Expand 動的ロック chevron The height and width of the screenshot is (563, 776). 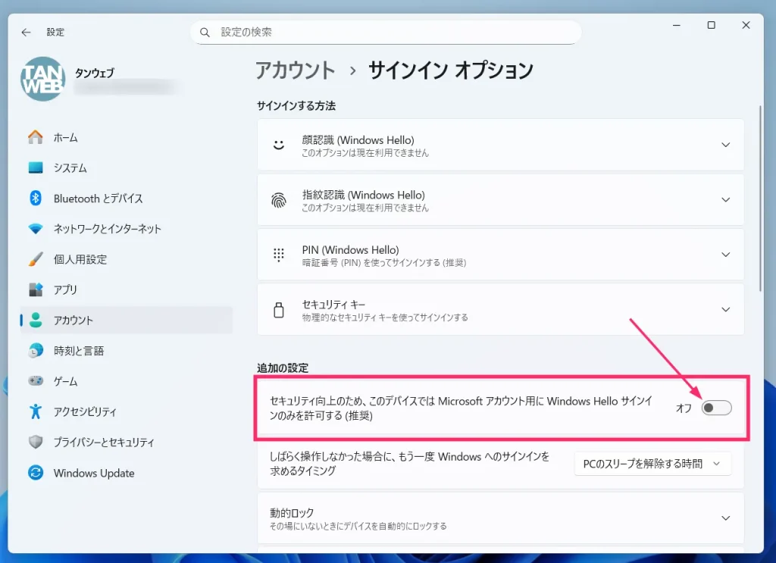[x=725, y=518]
